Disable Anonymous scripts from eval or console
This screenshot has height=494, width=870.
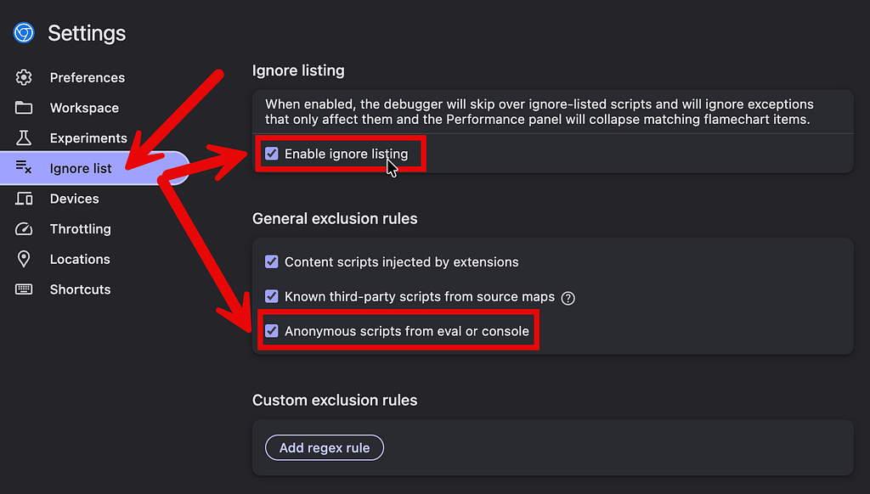click(x=271, y=331)
